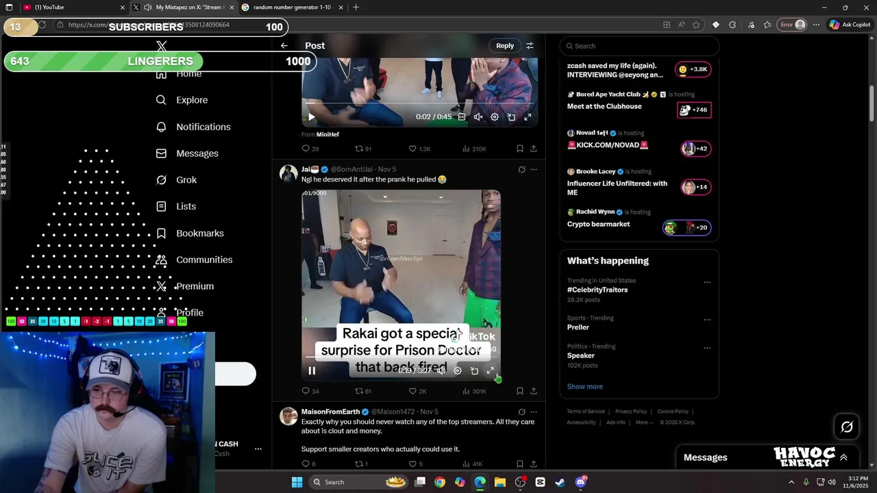877x493 pixels.
Task: Open more options on MaisonFromEarth's post
Action: pos(534,412)
